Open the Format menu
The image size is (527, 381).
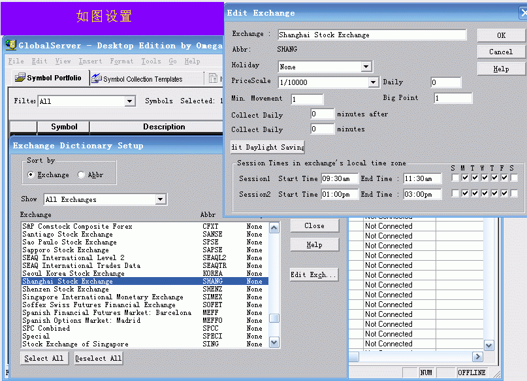pyautogui.click(x=121, y=61)
